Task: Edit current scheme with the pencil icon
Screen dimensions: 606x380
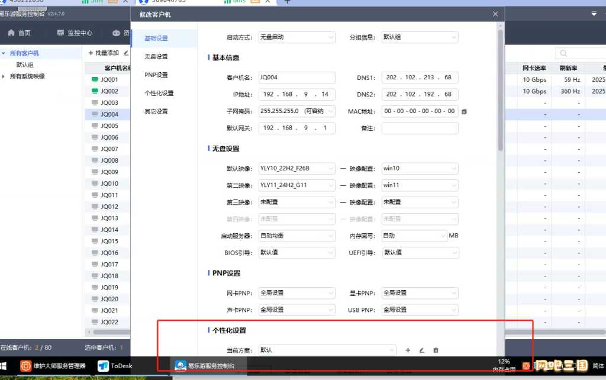Action: tap(421, 350)
